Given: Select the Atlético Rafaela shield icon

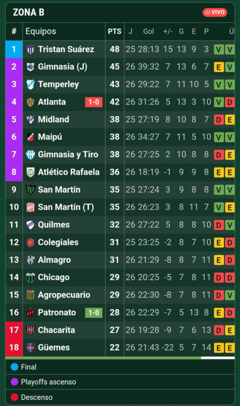Looking at the screenshot, I should coord(30,172).
